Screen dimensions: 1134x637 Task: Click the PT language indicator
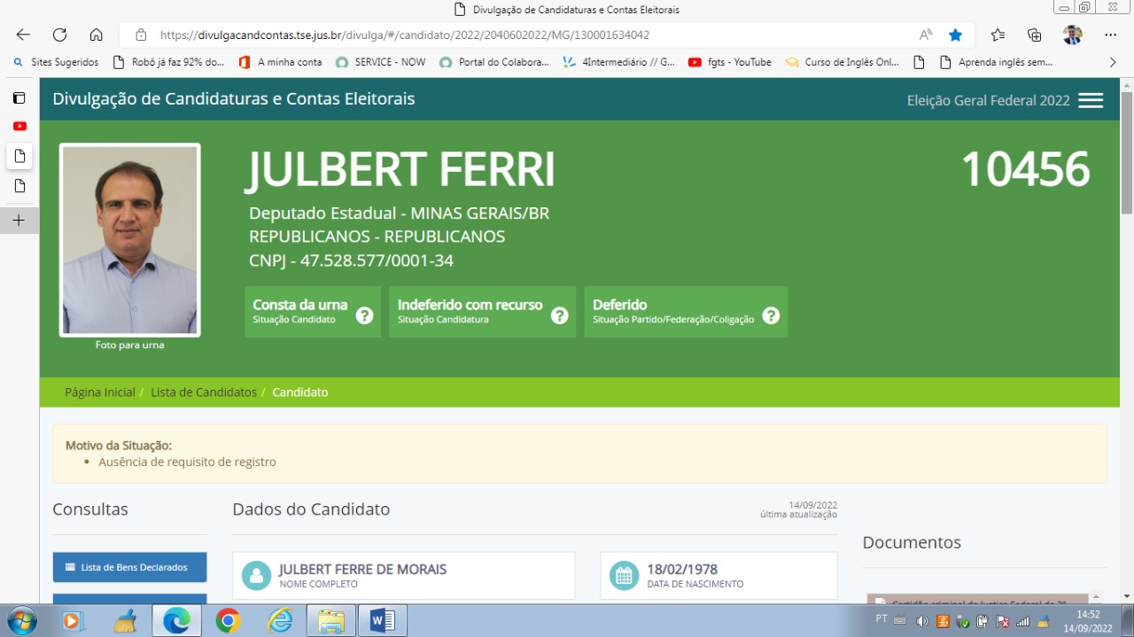click(x=882, y=618)
